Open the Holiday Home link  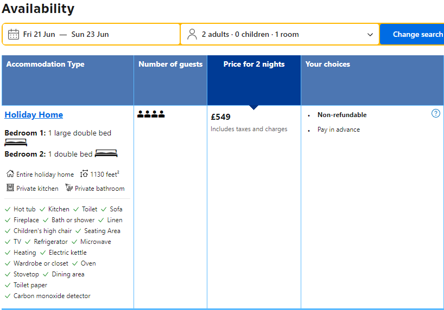point(34,114)
